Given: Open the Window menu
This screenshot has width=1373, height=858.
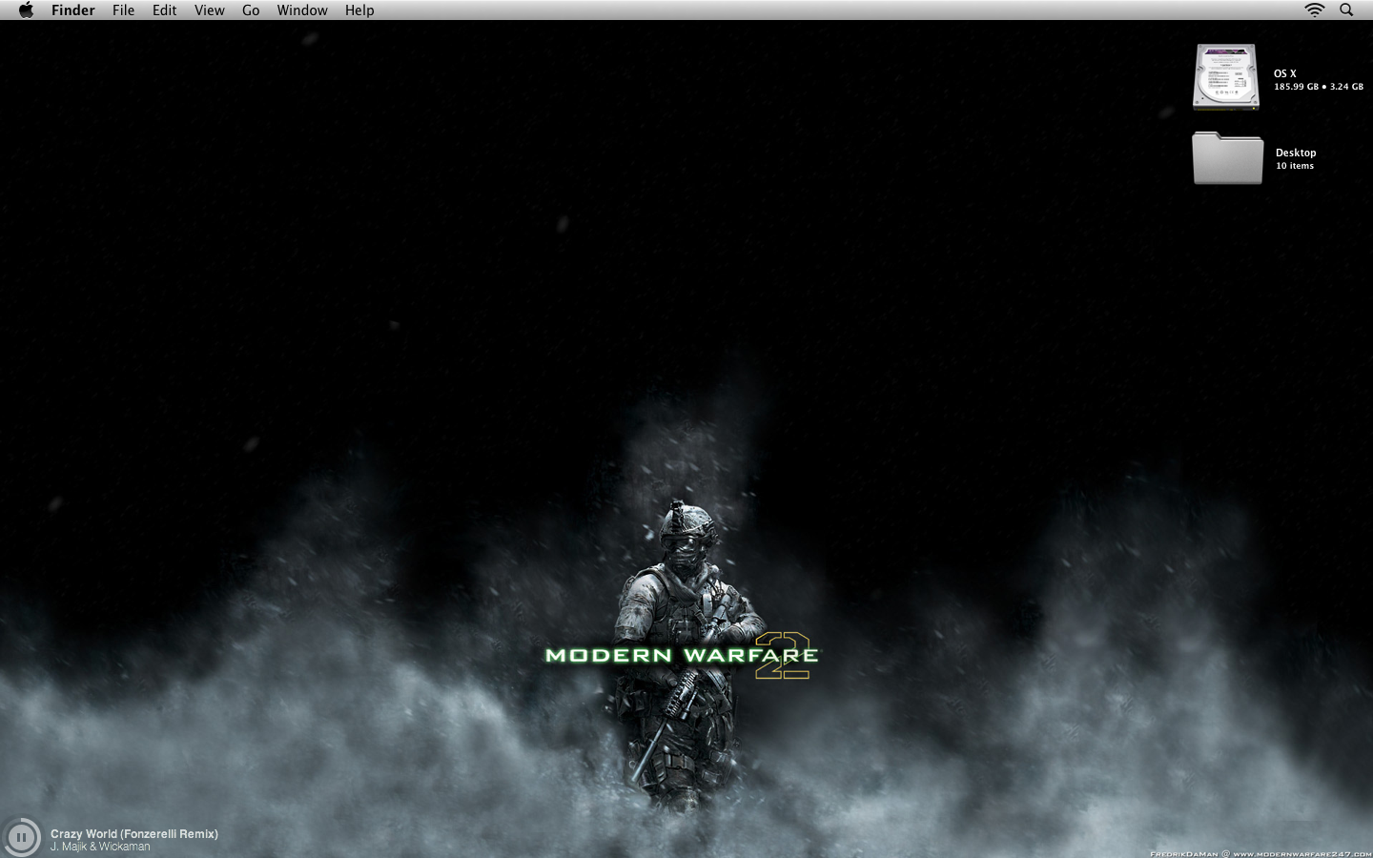Looking at the screenshot, I should tap(302, 10).
